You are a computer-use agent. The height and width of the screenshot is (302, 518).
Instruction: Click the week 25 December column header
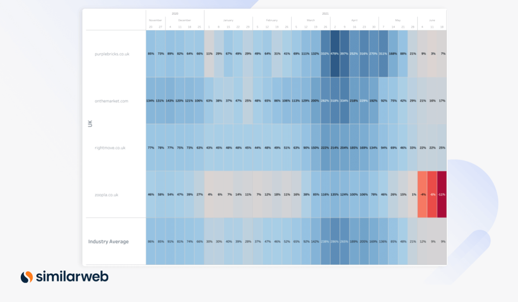pos(199,27)
